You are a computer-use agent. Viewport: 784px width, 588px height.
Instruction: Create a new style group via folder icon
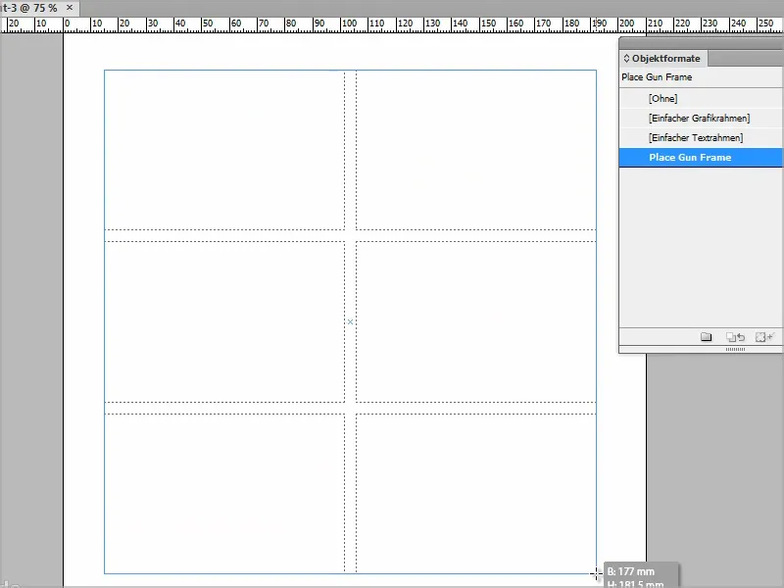point(706,337)
